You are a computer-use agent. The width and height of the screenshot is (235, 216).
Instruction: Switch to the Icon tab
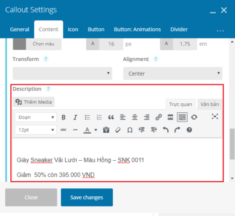pyautogui.click(x=73, y=29)
